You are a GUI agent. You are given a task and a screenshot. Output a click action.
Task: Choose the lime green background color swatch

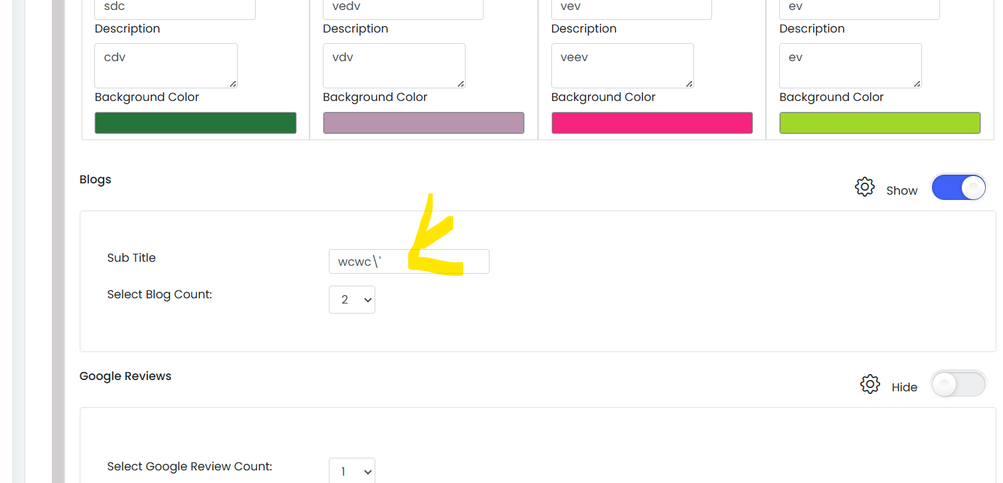(880, 123)
